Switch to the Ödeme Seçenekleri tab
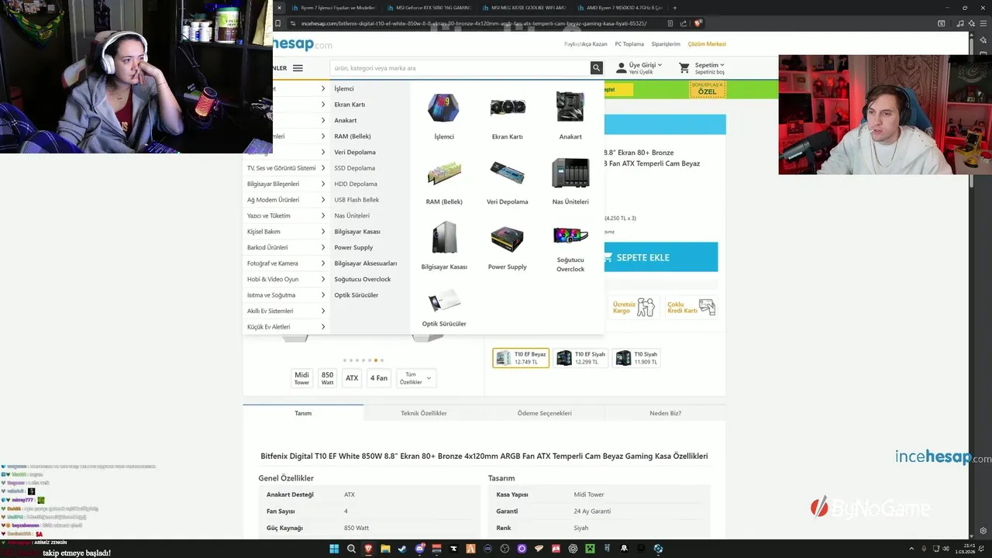 545,413
